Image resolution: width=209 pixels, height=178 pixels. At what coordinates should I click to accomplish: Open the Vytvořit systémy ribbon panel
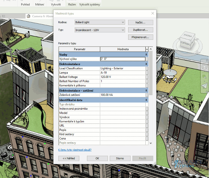coord(90,5)
